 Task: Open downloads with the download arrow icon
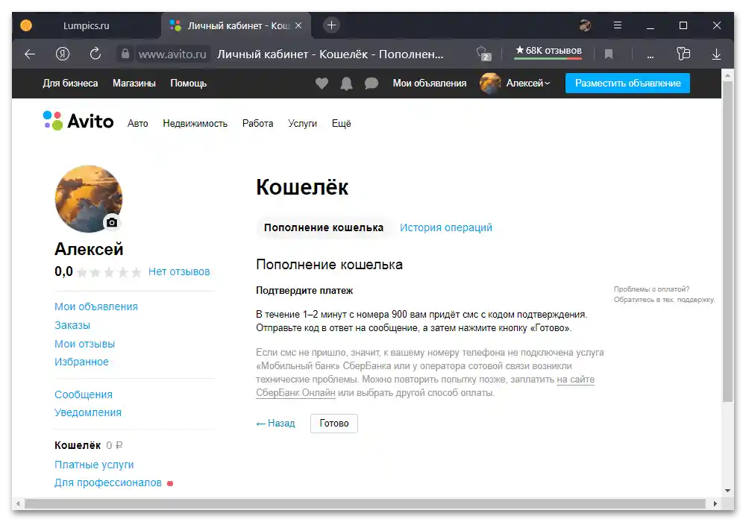(716, 54)
